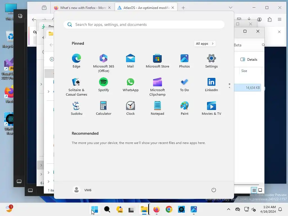This screenshot has height=216, width=288.
Task: Open the Clock app
Action: (x=130, y=108)
